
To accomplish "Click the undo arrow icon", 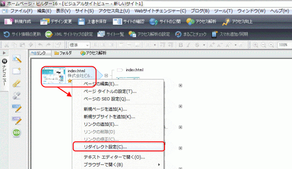I will [x=40, y=45].
